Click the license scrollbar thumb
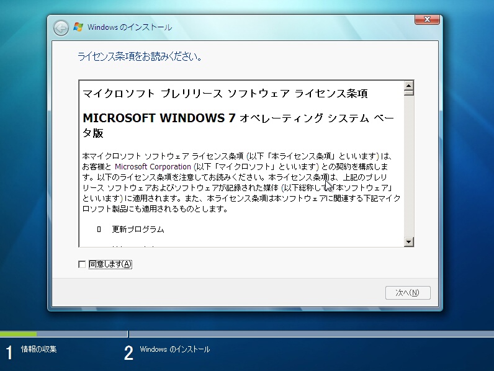Screen dimensions: 494x371 point(408,92)
